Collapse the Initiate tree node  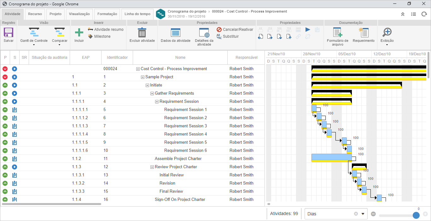pos(147,85)
